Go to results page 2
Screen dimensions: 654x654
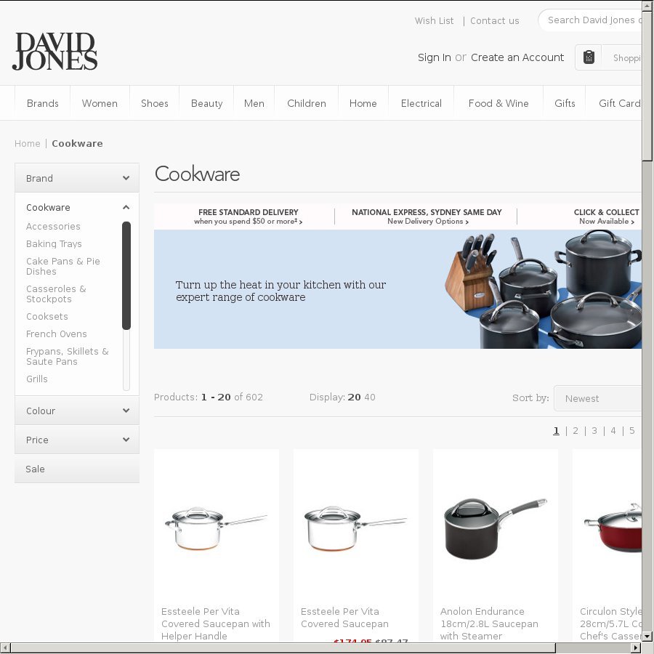[x=576, y=430]
